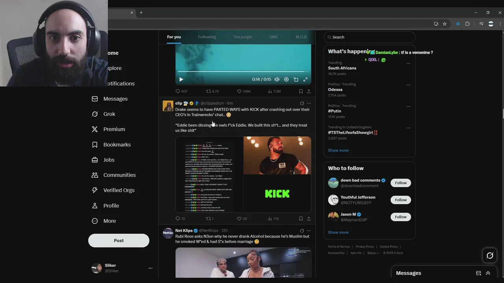Like the clip post with 29 likes
Viewport: 504px width, 283px height.
[242, 219]
